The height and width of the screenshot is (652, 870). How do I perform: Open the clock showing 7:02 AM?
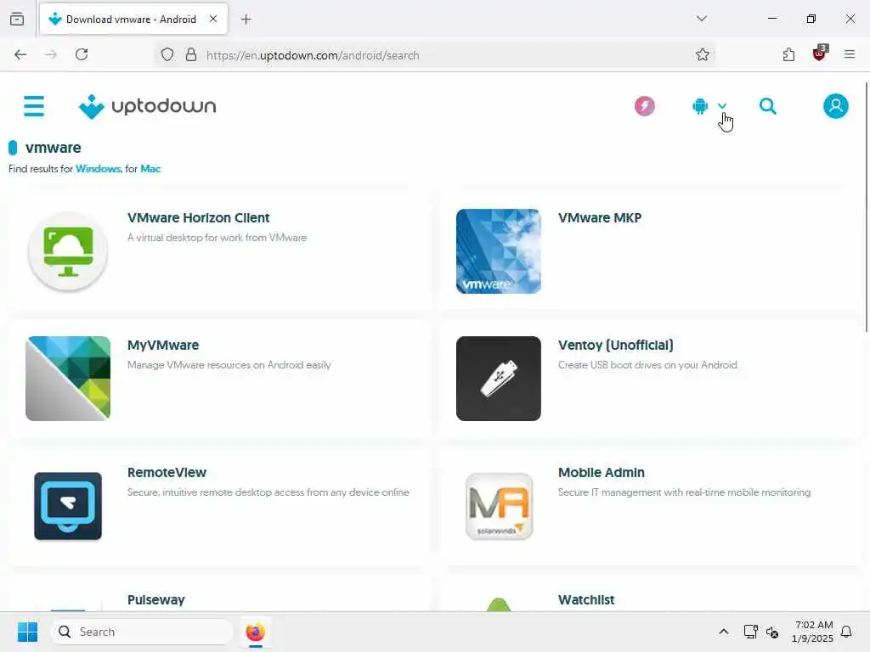coord(812,632)
